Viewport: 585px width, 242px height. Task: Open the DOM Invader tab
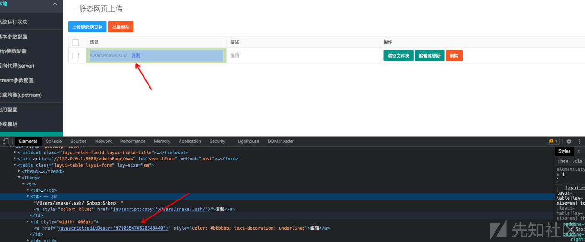pyautogui.click(x=281, y=142)
